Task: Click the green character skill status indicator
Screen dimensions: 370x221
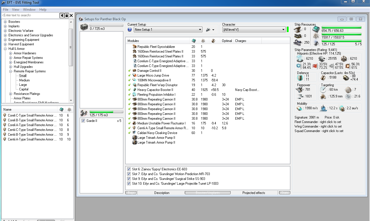Action: pos(288,29)
